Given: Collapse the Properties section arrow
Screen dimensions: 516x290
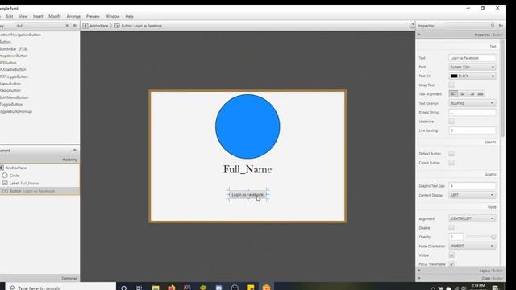Looking at the screenshot, I should pos(419,35).
